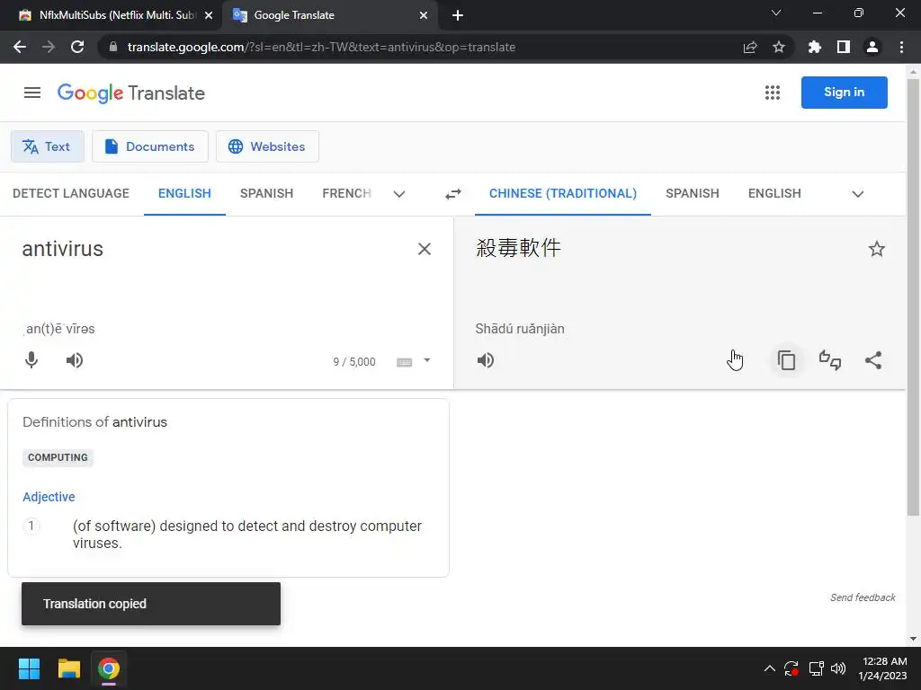921x690 pixels.
Task: Share the translation
Action: [x=873, y=359]
